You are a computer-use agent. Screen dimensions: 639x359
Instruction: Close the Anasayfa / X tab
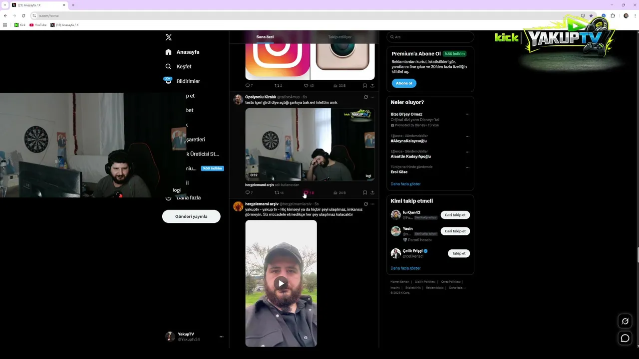[x=64, y=5]
